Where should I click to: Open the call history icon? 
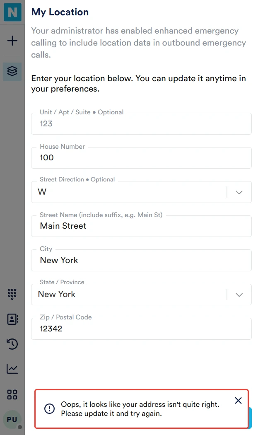(x=12, y=344)
